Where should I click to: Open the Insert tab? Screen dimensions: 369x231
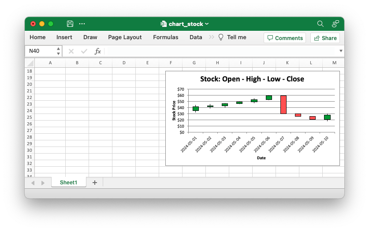point(64,37)
